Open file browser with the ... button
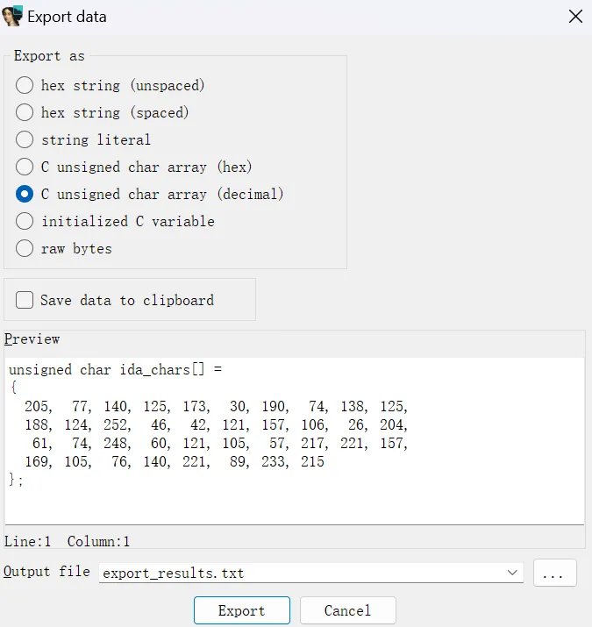592x627 pixels. (554, 574)
